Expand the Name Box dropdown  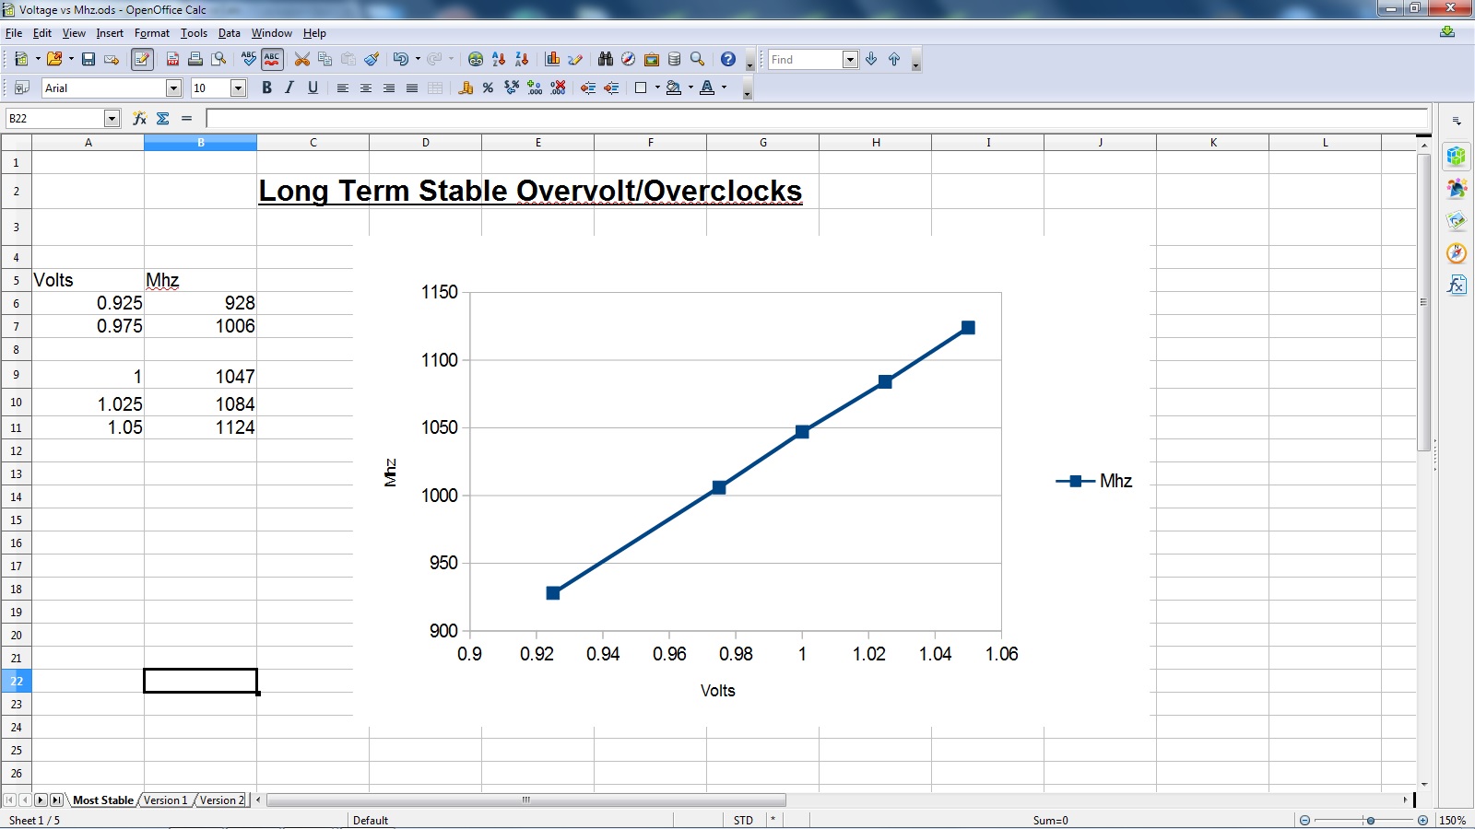[x=112, y=118]
